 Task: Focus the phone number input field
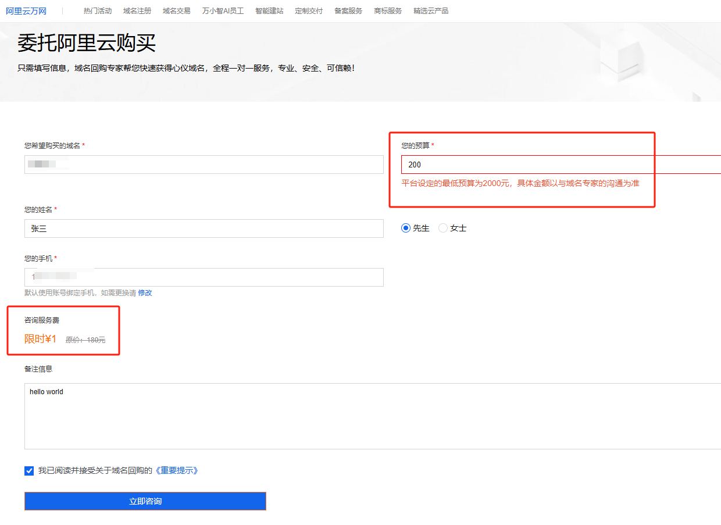[x=204, y=277]
